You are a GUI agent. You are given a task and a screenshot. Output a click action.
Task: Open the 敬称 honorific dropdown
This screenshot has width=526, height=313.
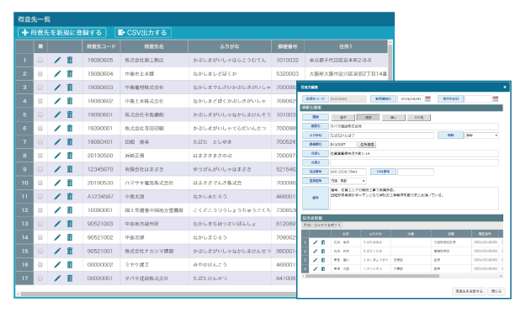click(481, 135)
